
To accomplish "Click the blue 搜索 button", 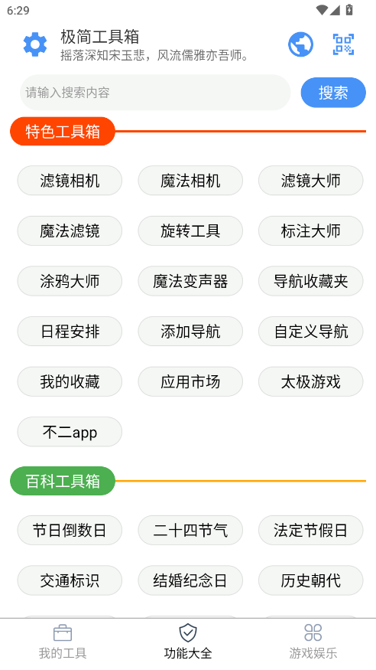I will (333, 93).
